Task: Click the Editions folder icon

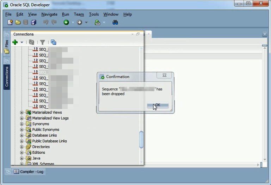Action: [x=28, y=152]
